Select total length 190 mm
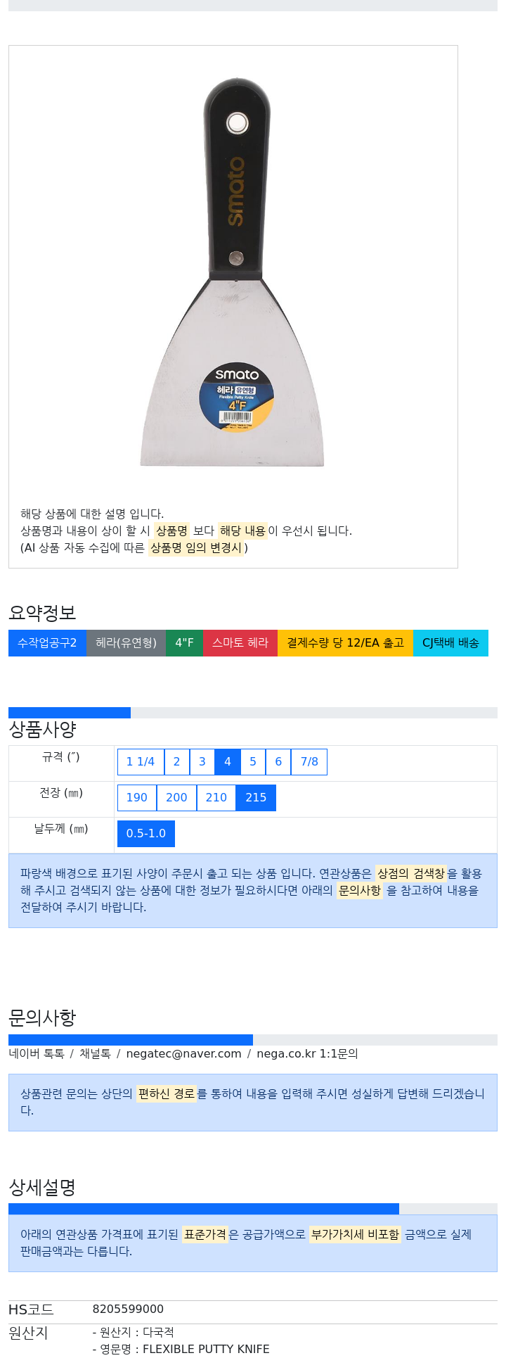506x1358 pixels. [x=137, y=797]
